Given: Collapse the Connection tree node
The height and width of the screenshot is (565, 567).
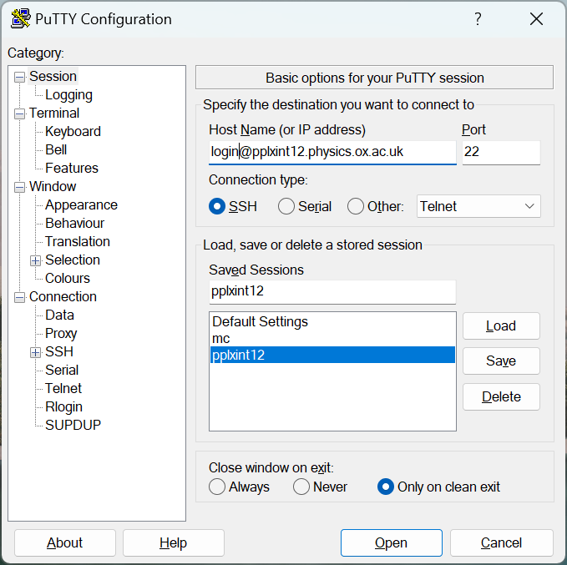Looking at the screenshot, I should 19,297.
